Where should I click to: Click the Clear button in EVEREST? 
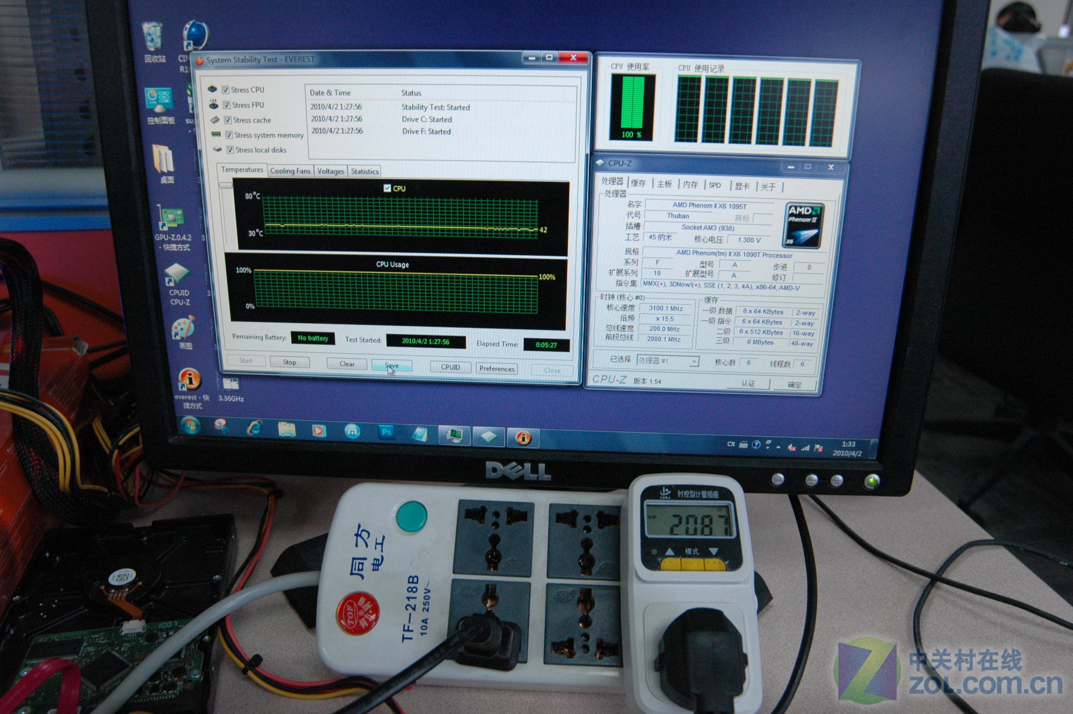[x=347, y=364]
